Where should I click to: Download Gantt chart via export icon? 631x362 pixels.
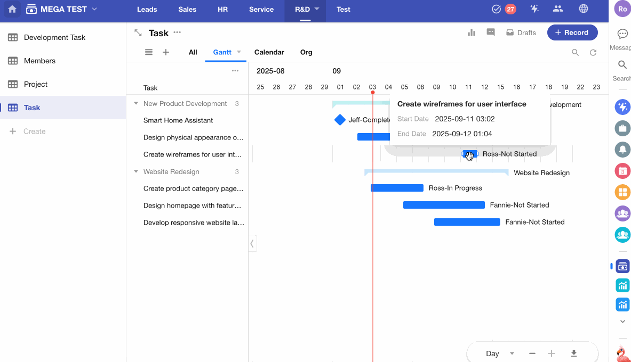(x=574, y=353)
